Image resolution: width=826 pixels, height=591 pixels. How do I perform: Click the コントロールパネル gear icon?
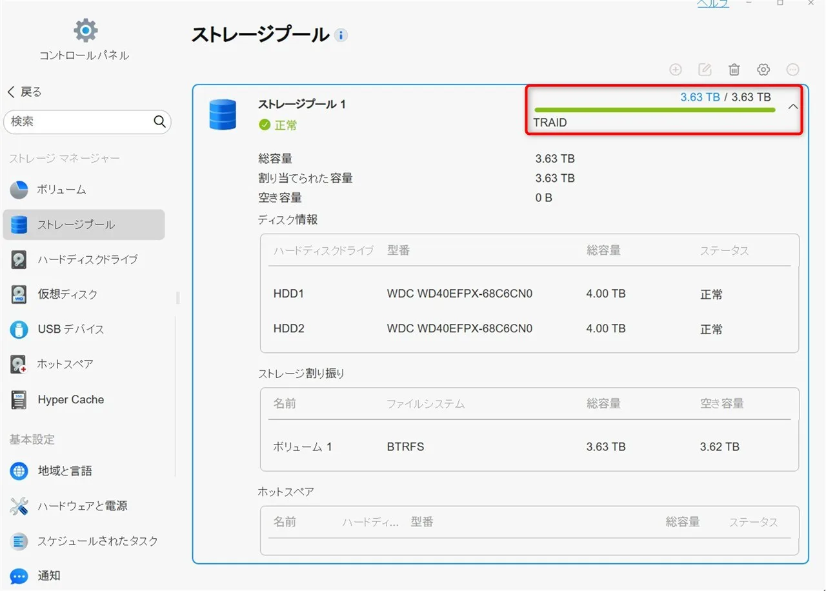tap(85, 30)
